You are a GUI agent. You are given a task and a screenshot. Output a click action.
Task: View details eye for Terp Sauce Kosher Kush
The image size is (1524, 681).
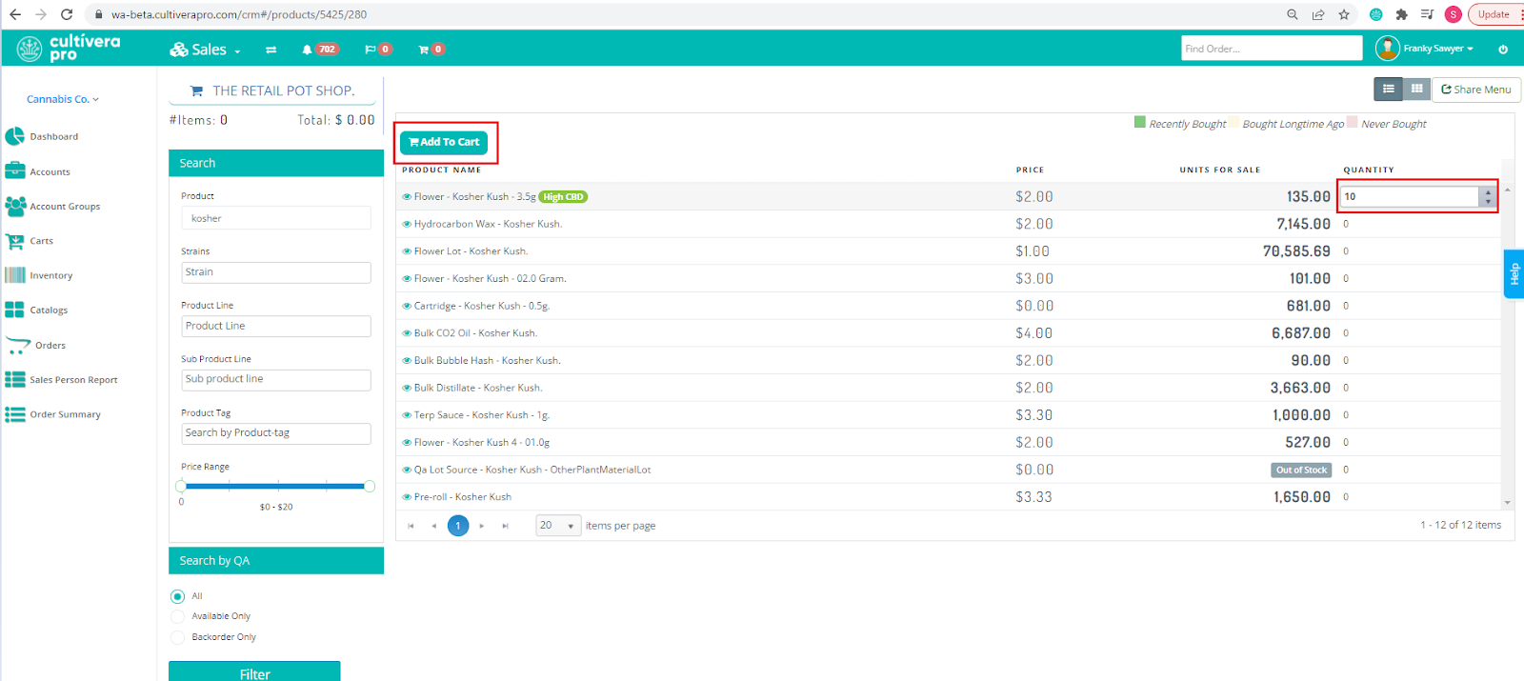point(407,415)
